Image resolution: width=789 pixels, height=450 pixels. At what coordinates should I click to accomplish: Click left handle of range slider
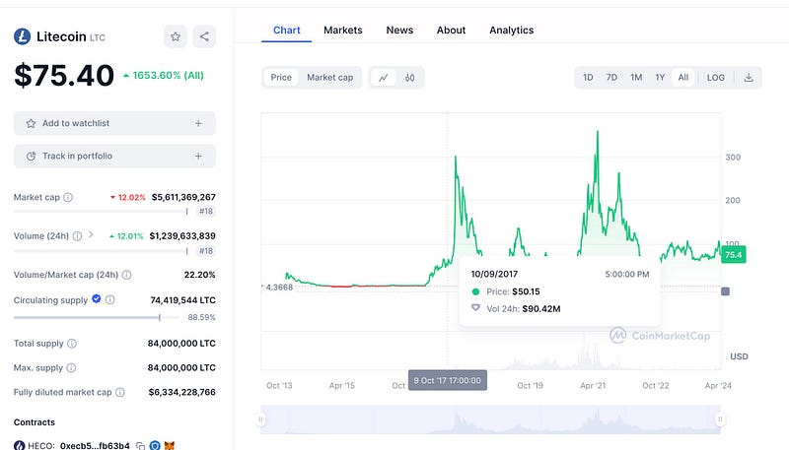pos(260,418)
